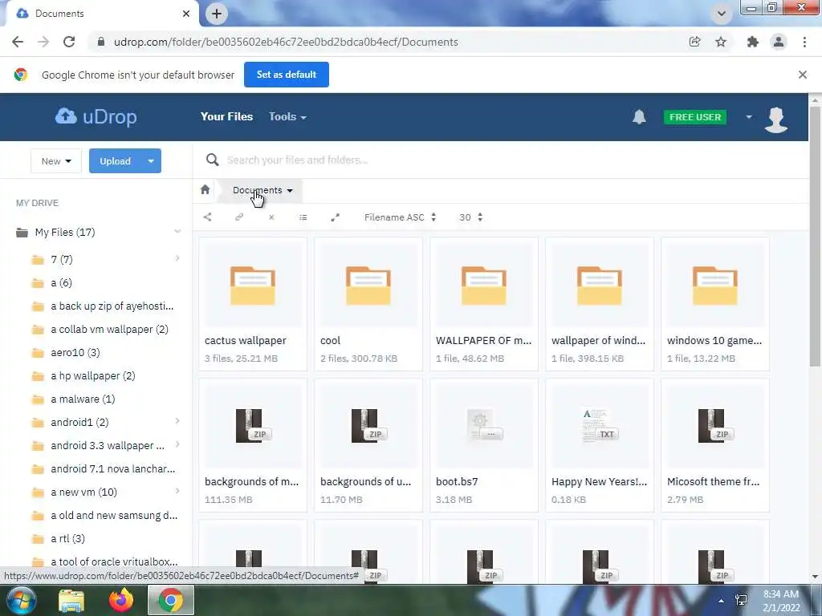Show hidden tray icons arrow
822x616 pixels.
coord(722,601)
